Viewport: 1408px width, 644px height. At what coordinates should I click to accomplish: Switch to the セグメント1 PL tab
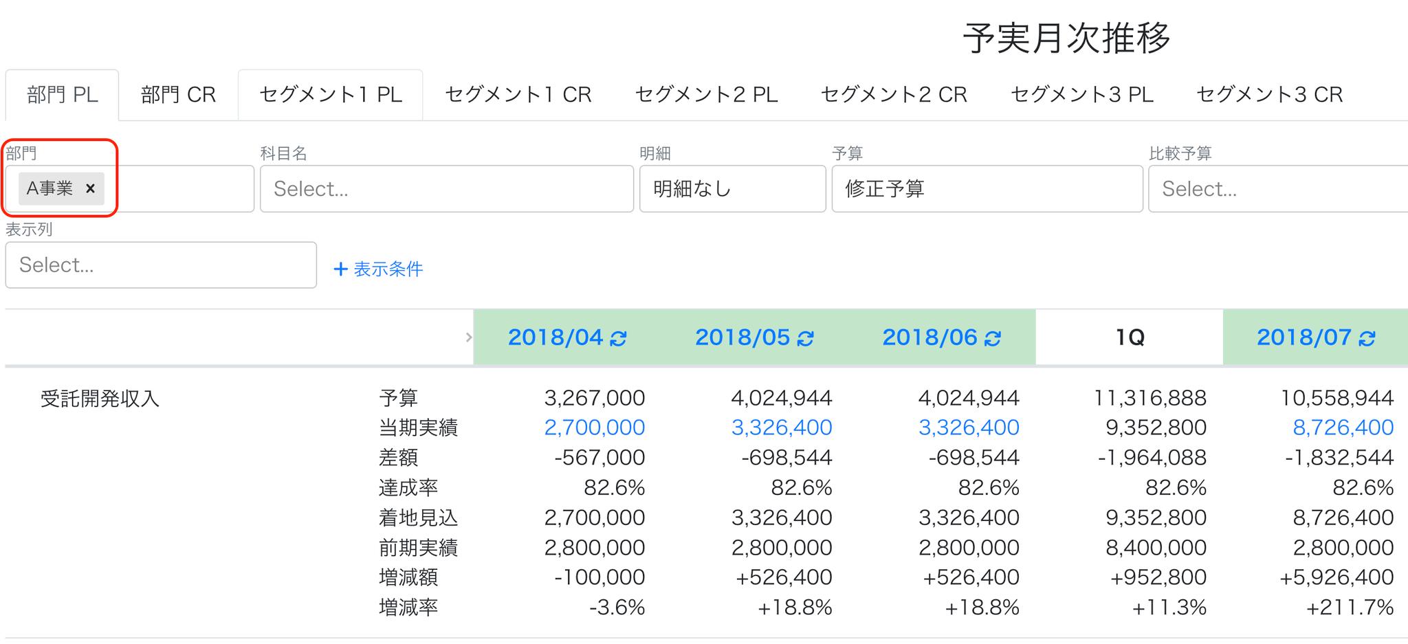click(x=331, y=95)
